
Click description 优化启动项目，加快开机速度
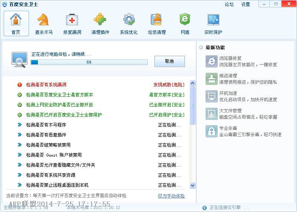pyautogui.click(x=248, y=100)
